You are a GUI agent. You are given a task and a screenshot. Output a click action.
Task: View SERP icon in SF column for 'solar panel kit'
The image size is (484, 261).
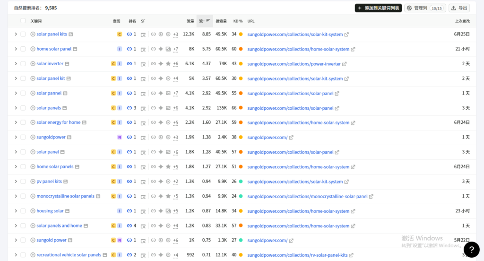[143, 79]
